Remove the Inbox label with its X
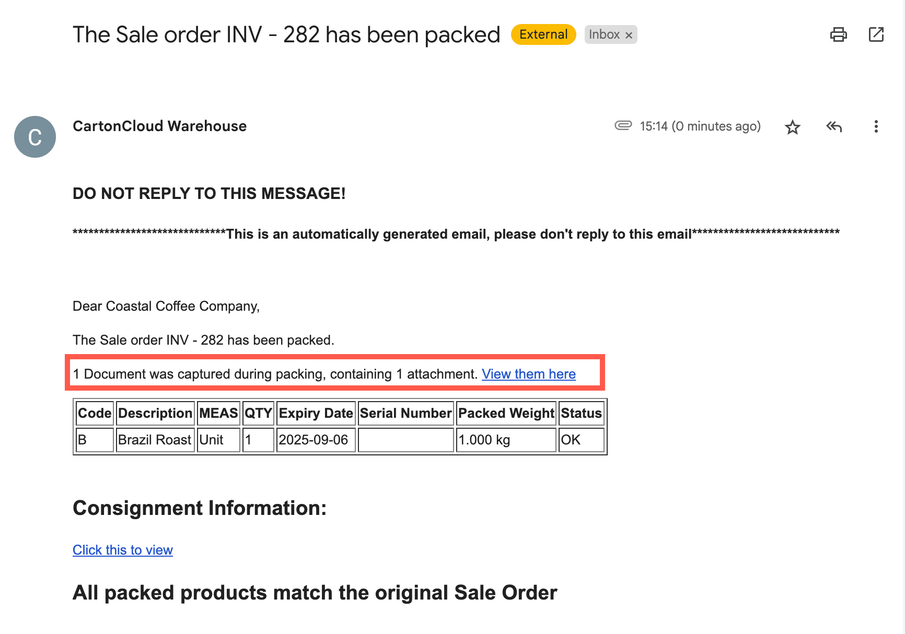Screen dimensions: 905x634 tap(629, 35)
